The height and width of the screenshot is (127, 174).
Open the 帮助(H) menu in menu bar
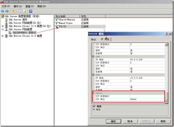coord(41,6)
